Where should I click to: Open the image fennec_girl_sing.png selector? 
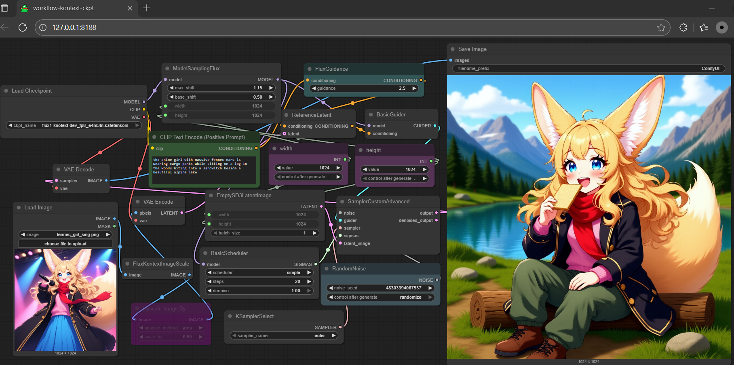click(x=65, y=234)
